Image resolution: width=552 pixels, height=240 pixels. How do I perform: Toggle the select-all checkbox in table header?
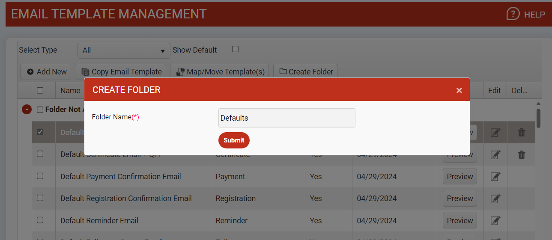[x=40, y=90]
